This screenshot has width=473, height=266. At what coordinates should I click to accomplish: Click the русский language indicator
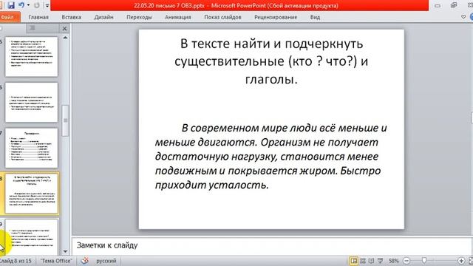pos(106,261)
